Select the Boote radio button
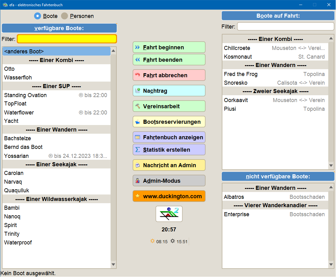Image resolution: width=336 pixels, height=277 pixels. pyautogui.click(x=37, y=16)
